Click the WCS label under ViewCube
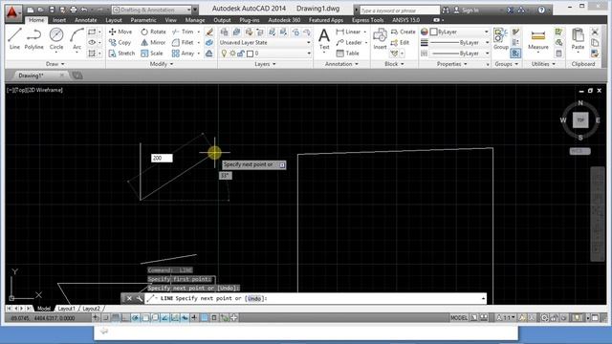The height and width of the screenshot is (344, 612). tap(579, 151)
